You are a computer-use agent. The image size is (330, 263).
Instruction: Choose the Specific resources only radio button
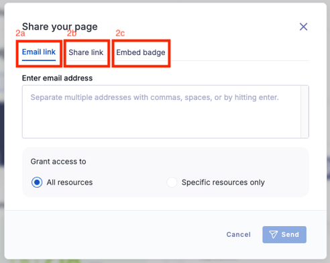tap(172, 182)
